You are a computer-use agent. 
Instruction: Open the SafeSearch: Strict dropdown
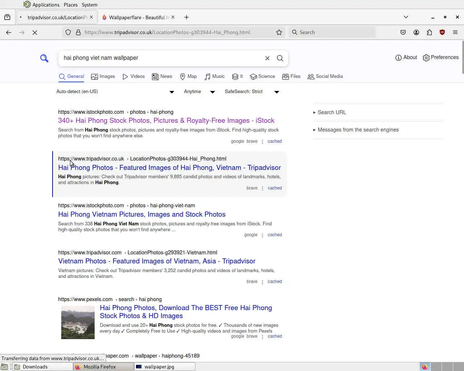coord(252,92)
